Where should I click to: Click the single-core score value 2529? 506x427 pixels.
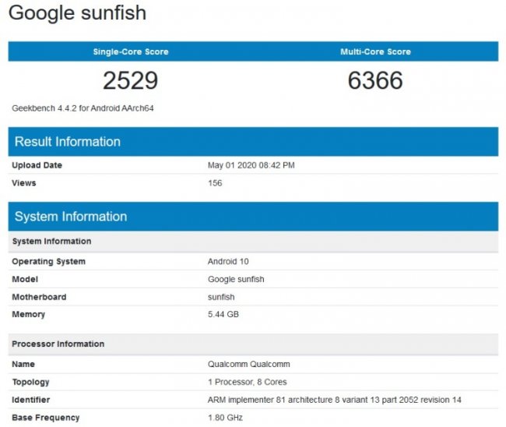coord(131,80)
